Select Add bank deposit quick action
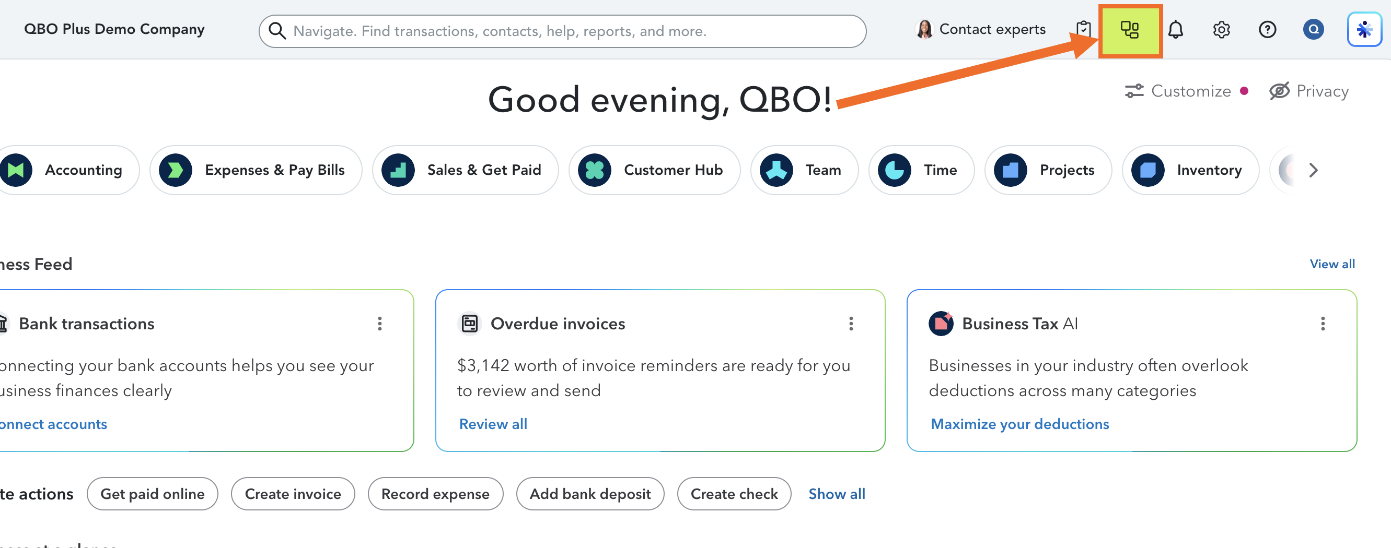Viewport: 1391px width, 548px height. 590,494
